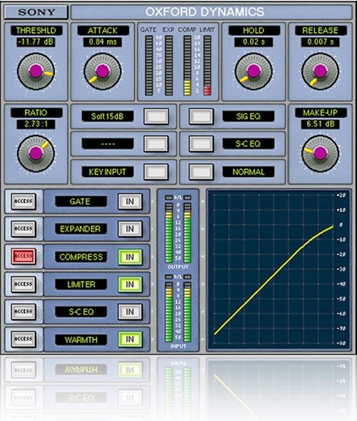Viewport: 357px width, 421px height.
Task: Toggle the Normal mode button
Action: coord(201,172)
